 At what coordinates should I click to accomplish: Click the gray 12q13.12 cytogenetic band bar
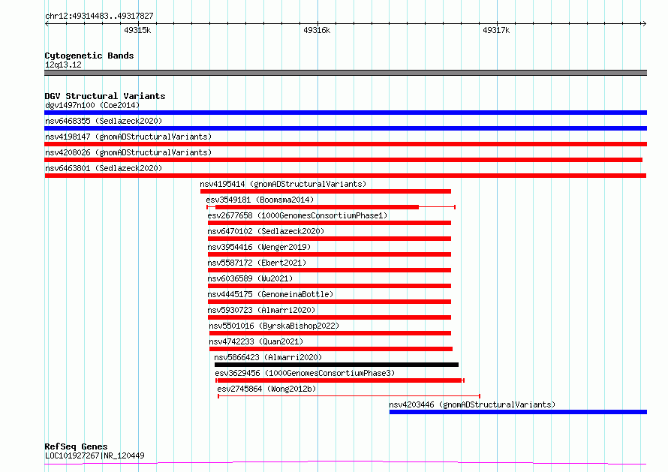click(345, 73)
